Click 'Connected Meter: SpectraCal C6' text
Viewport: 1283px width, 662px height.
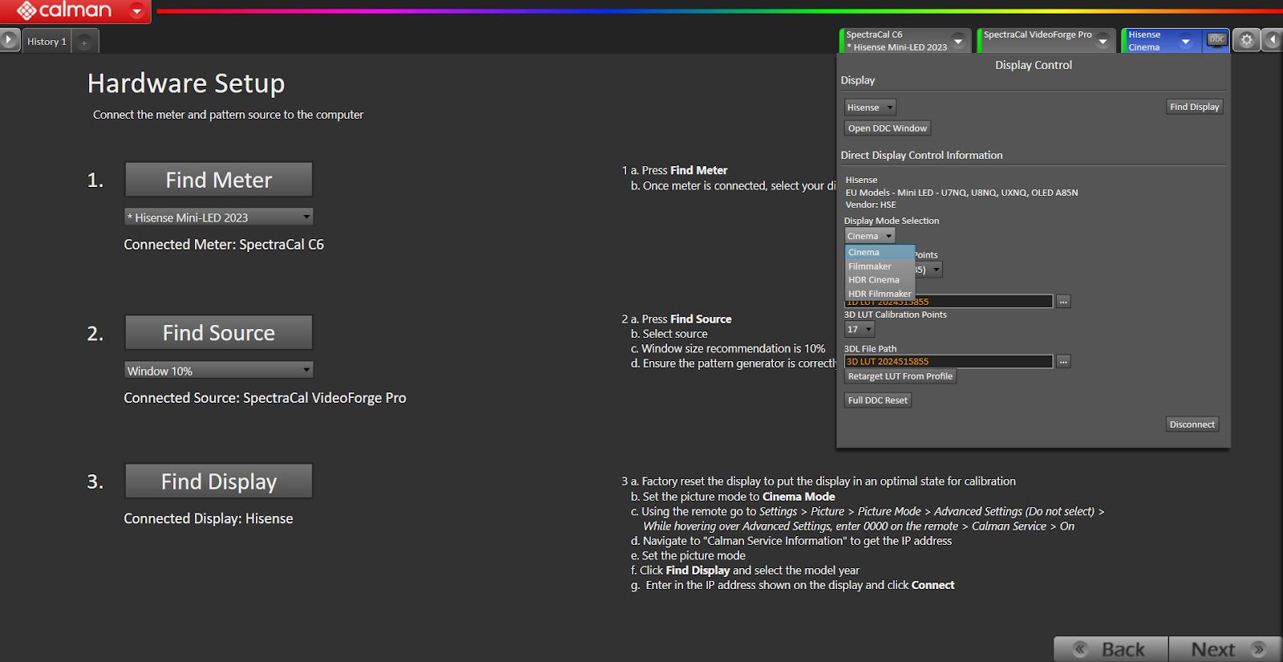point(224,245)
